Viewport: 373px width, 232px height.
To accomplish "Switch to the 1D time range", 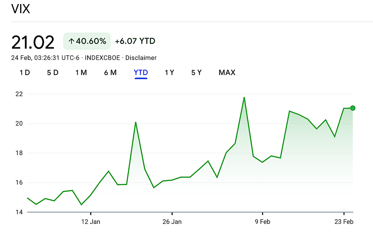I will 25,73.
